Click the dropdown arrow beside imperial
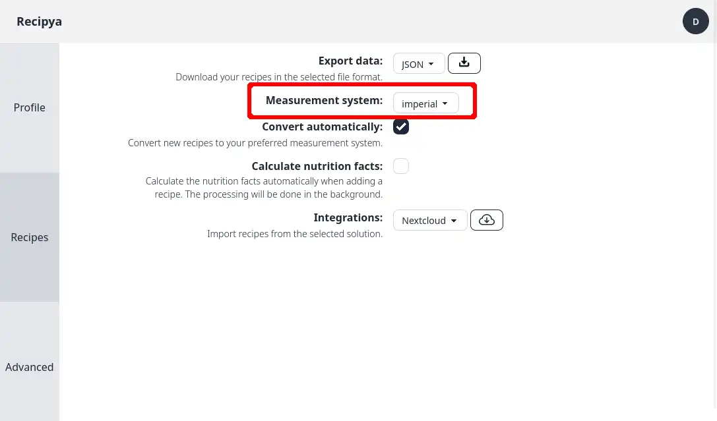Screen dimensions: 717x421 (x=445, y=103)
